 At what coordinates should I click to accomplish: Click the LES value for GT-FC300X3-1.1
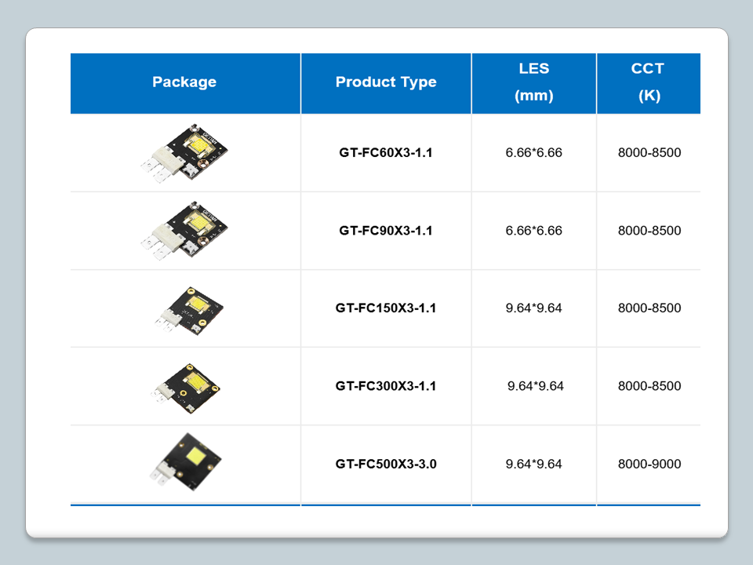pos(535,386)
